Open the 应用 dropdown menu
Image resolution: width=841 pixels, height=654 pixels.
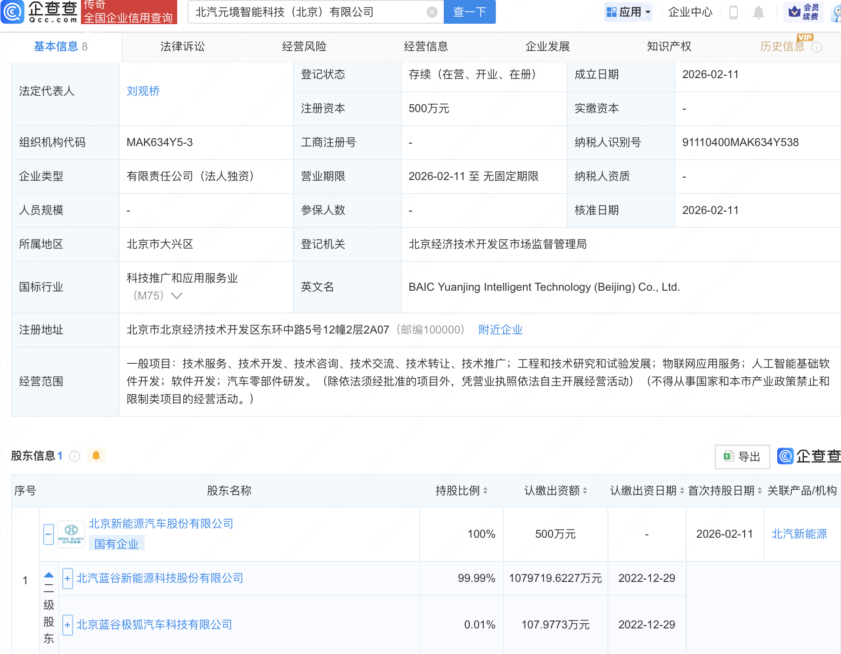click(629, 12)
